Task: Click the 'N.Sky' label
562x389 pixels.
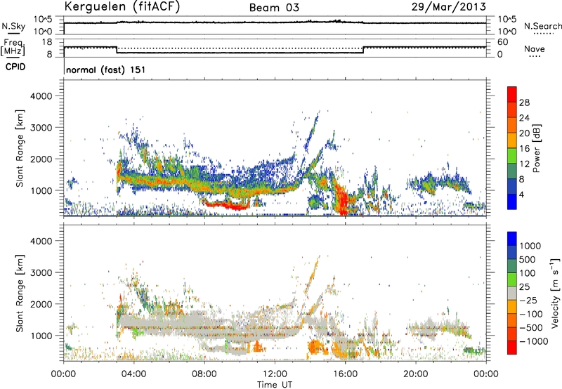Action: (x=13, y=27)
